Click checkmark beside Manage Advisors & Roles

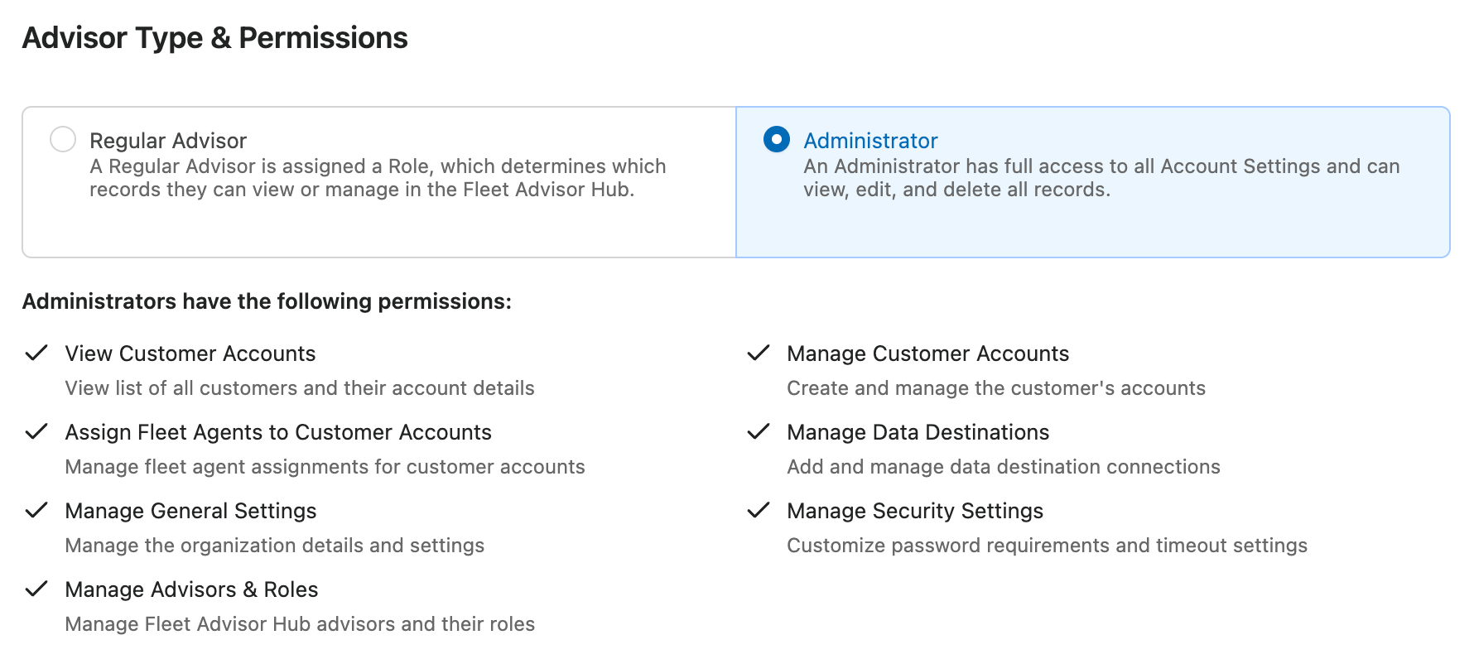point(36,589)
